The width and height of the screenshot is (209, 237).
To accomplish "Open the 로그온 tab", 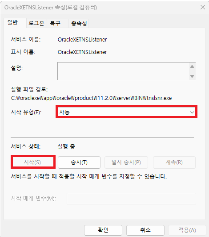I will point(36,23).
